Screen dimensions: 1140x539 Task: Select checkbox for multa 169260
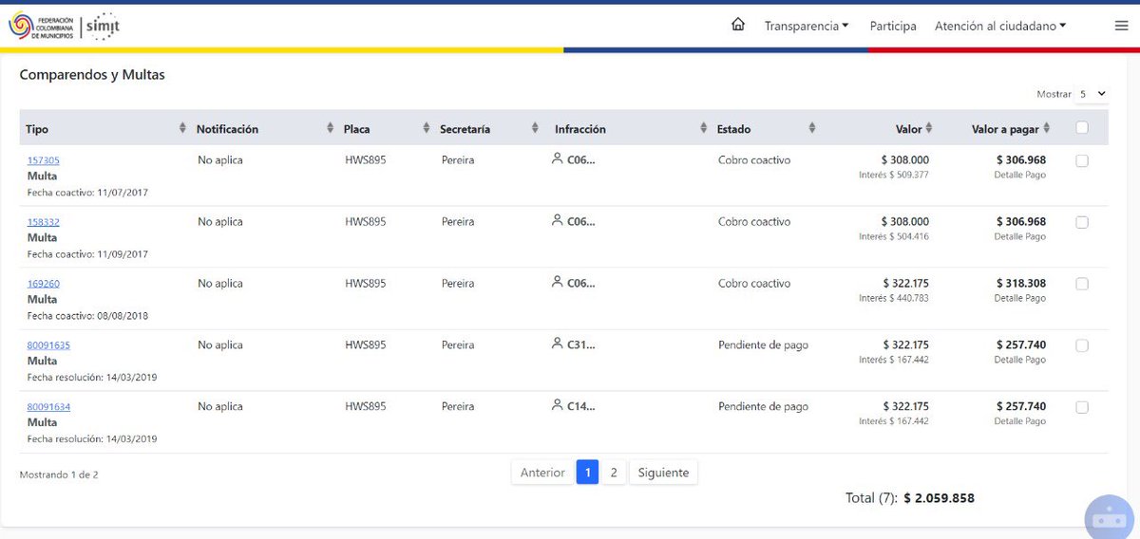[x=1082, y=285]
